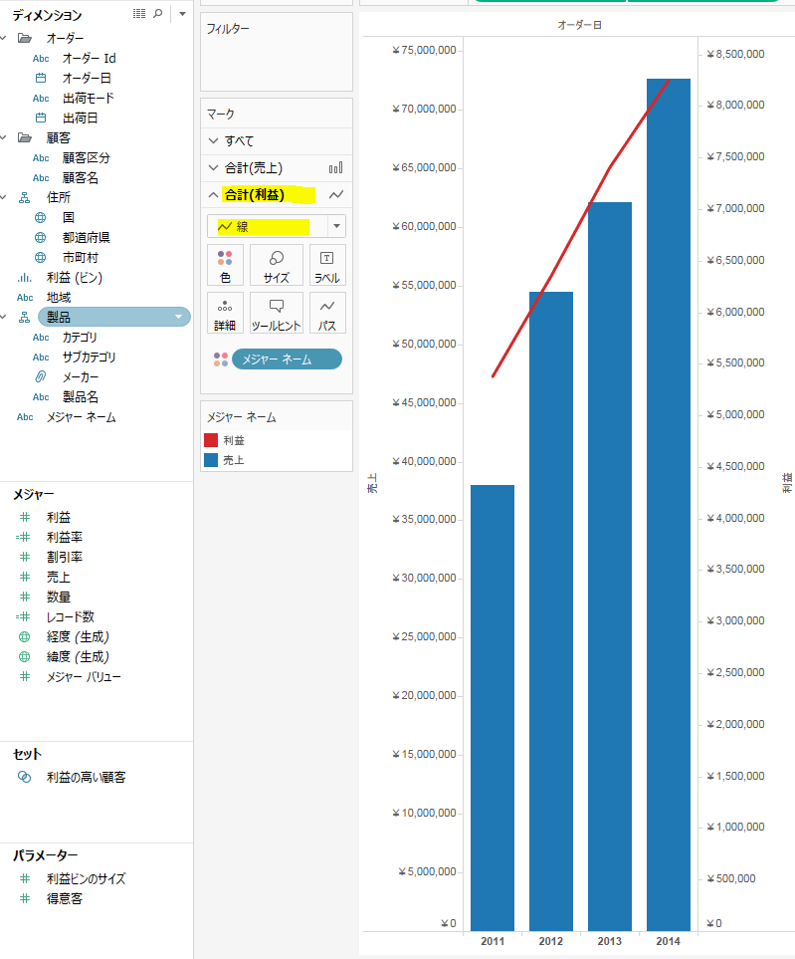Screen dimensions: 795x959
Task: Select the 数量 measure
Action: (59, 597)
